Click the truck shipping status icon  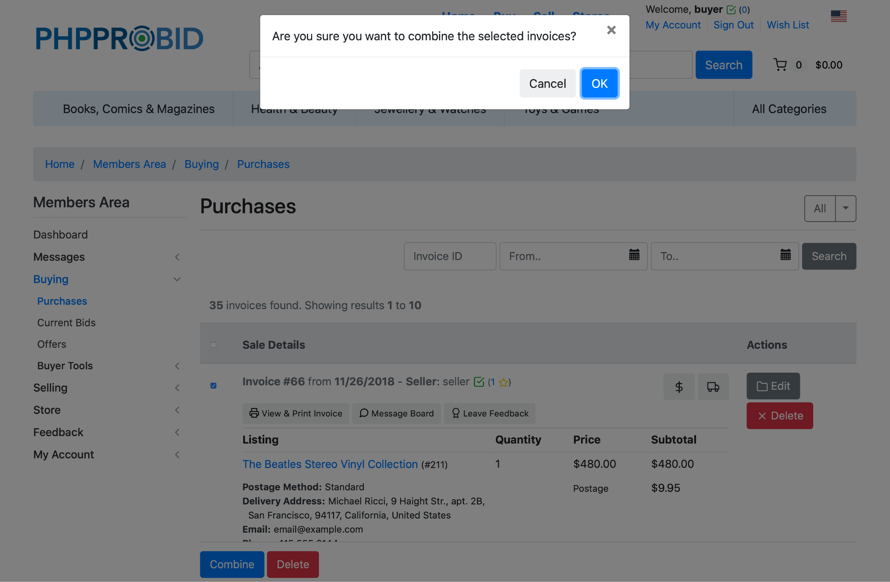point(713,386)
